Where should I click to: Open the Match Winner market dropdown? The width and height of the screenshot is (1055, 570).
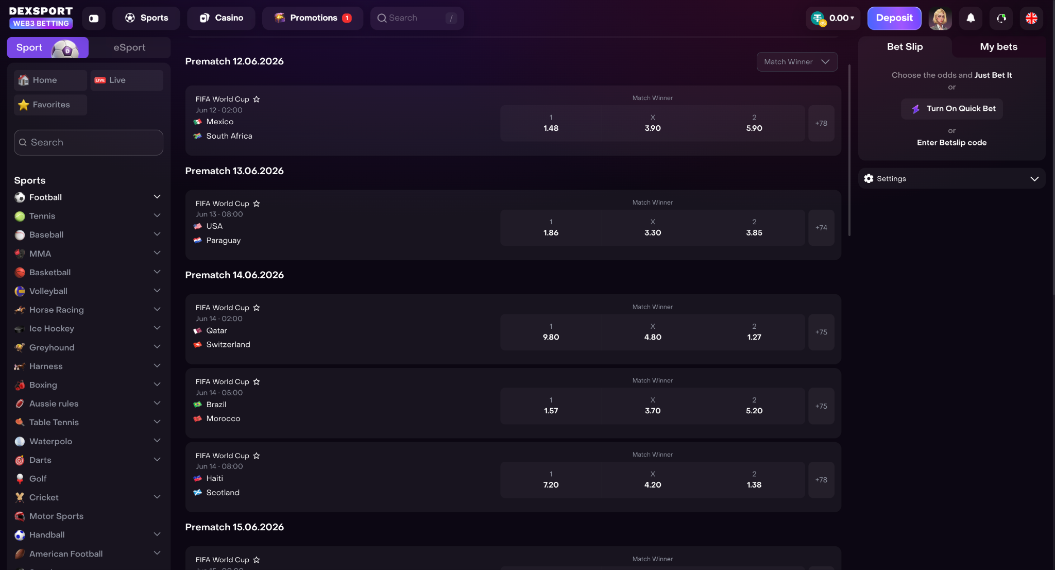click(796, 62)
